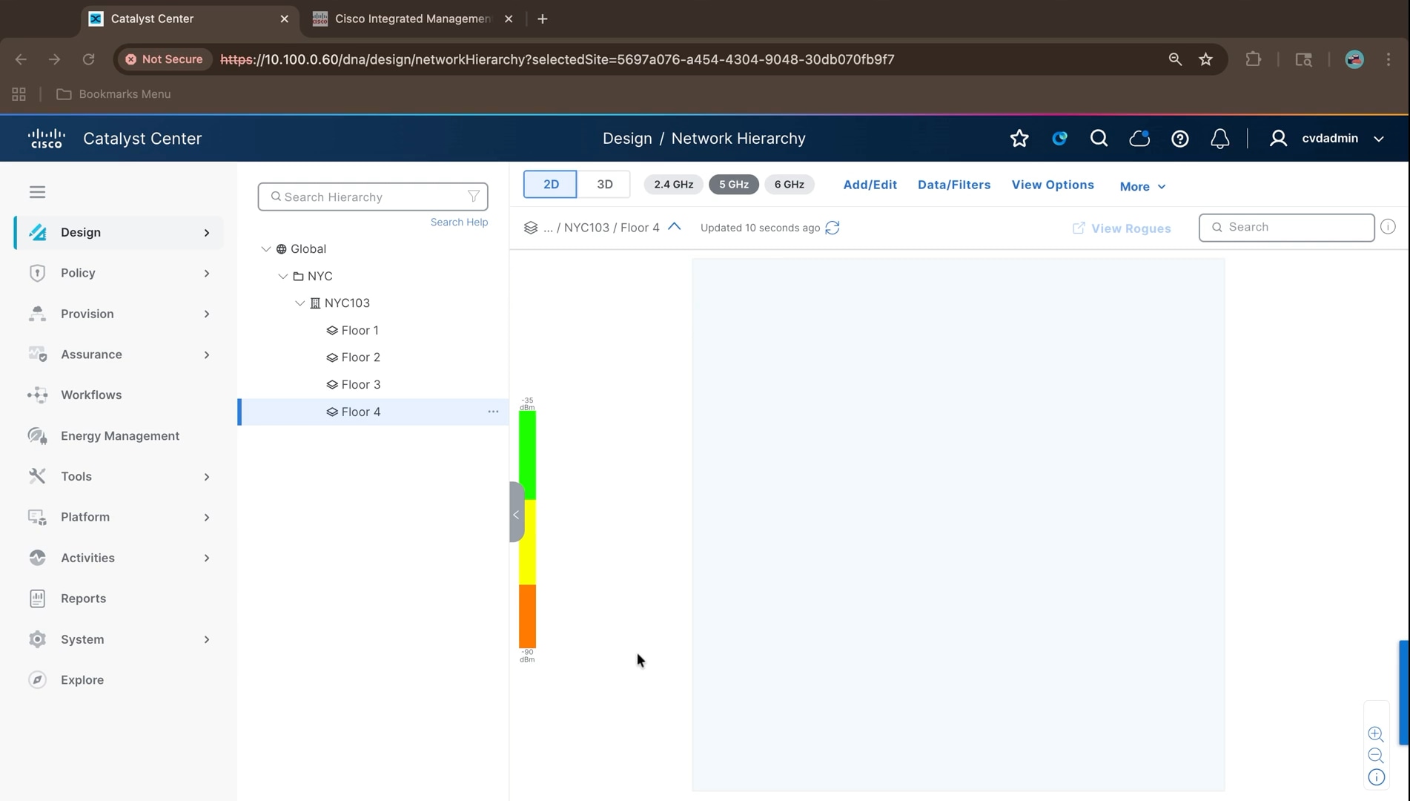Viewport: 1410px width, 801px height.
Task: Zoom out of the floor map
Action: [1376, 756]
